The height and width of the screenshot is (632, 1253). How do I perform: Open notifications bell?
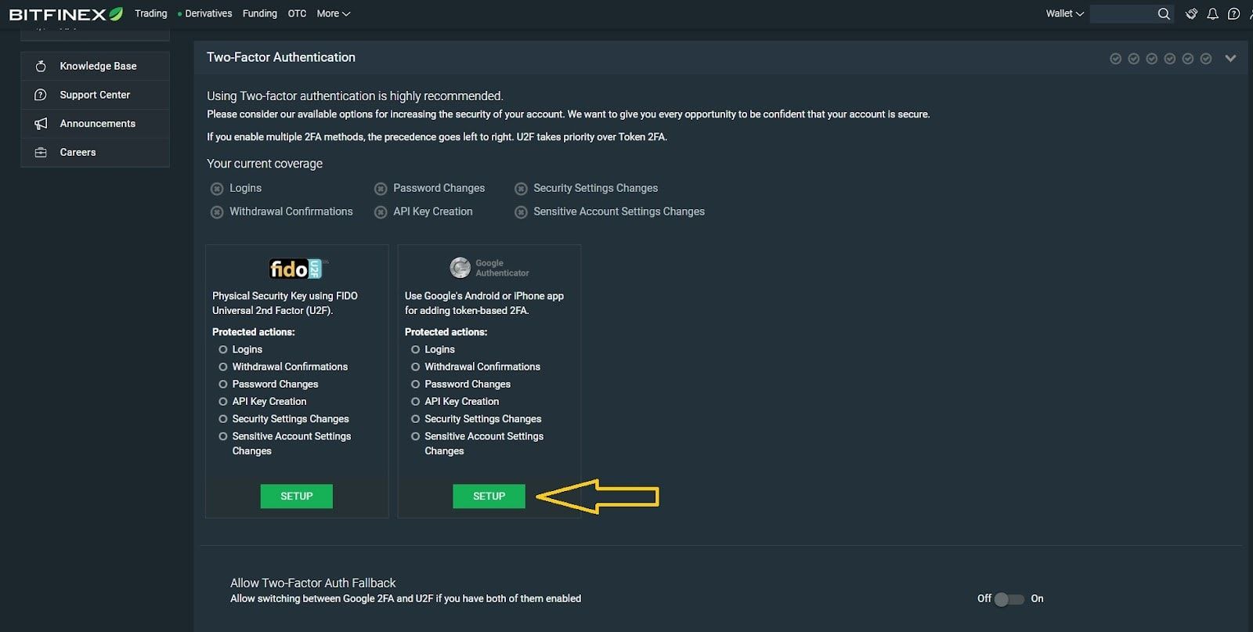pos(1212,13)
